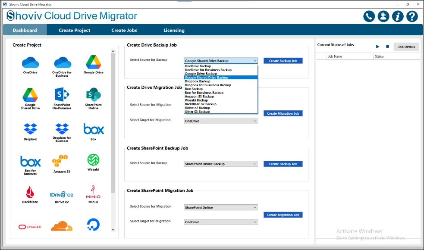Open the Amazon S3 project icon
Screen dimensions: 424x250
[x=60, y=161]
